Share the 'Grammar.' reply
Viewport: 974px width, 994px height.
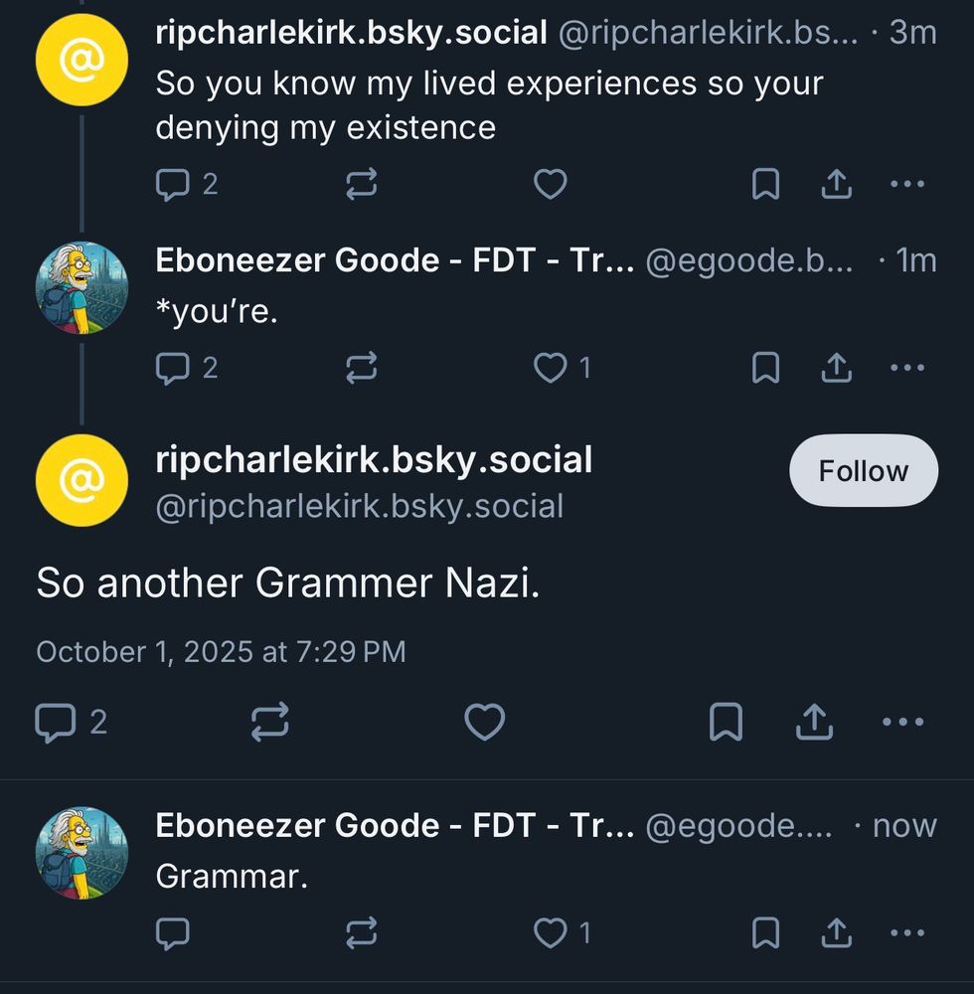tap(836, 932)
